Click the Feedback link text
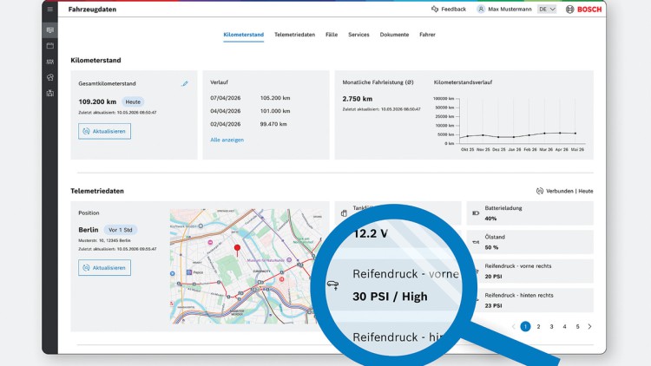The image size is (651, 366). click(x=453, y=10)
